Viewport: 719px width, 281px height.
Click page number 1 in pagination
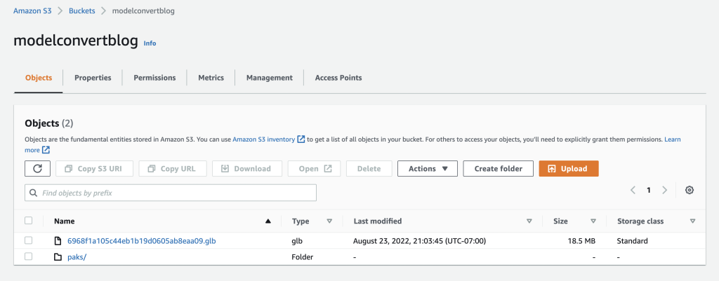tap(648, 191)
